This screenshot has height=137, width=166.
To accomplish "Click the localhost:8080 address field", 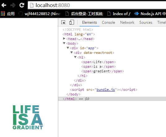I will (97, 5).
